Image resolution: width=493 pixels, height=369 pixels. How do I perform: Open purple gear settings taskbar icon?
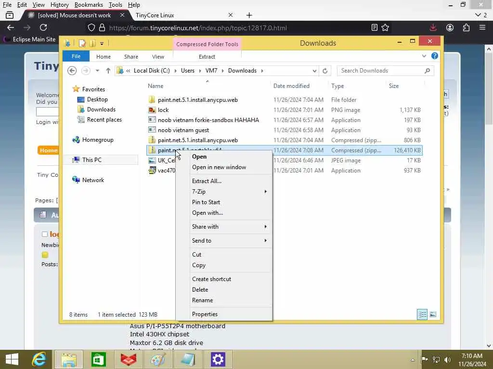point(218,359)
